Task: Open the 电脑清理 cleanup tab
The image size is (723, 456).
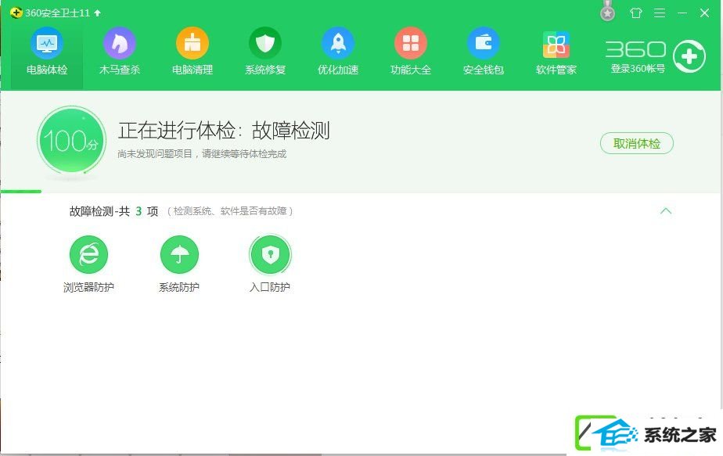Action: click(x=192, y=52)
